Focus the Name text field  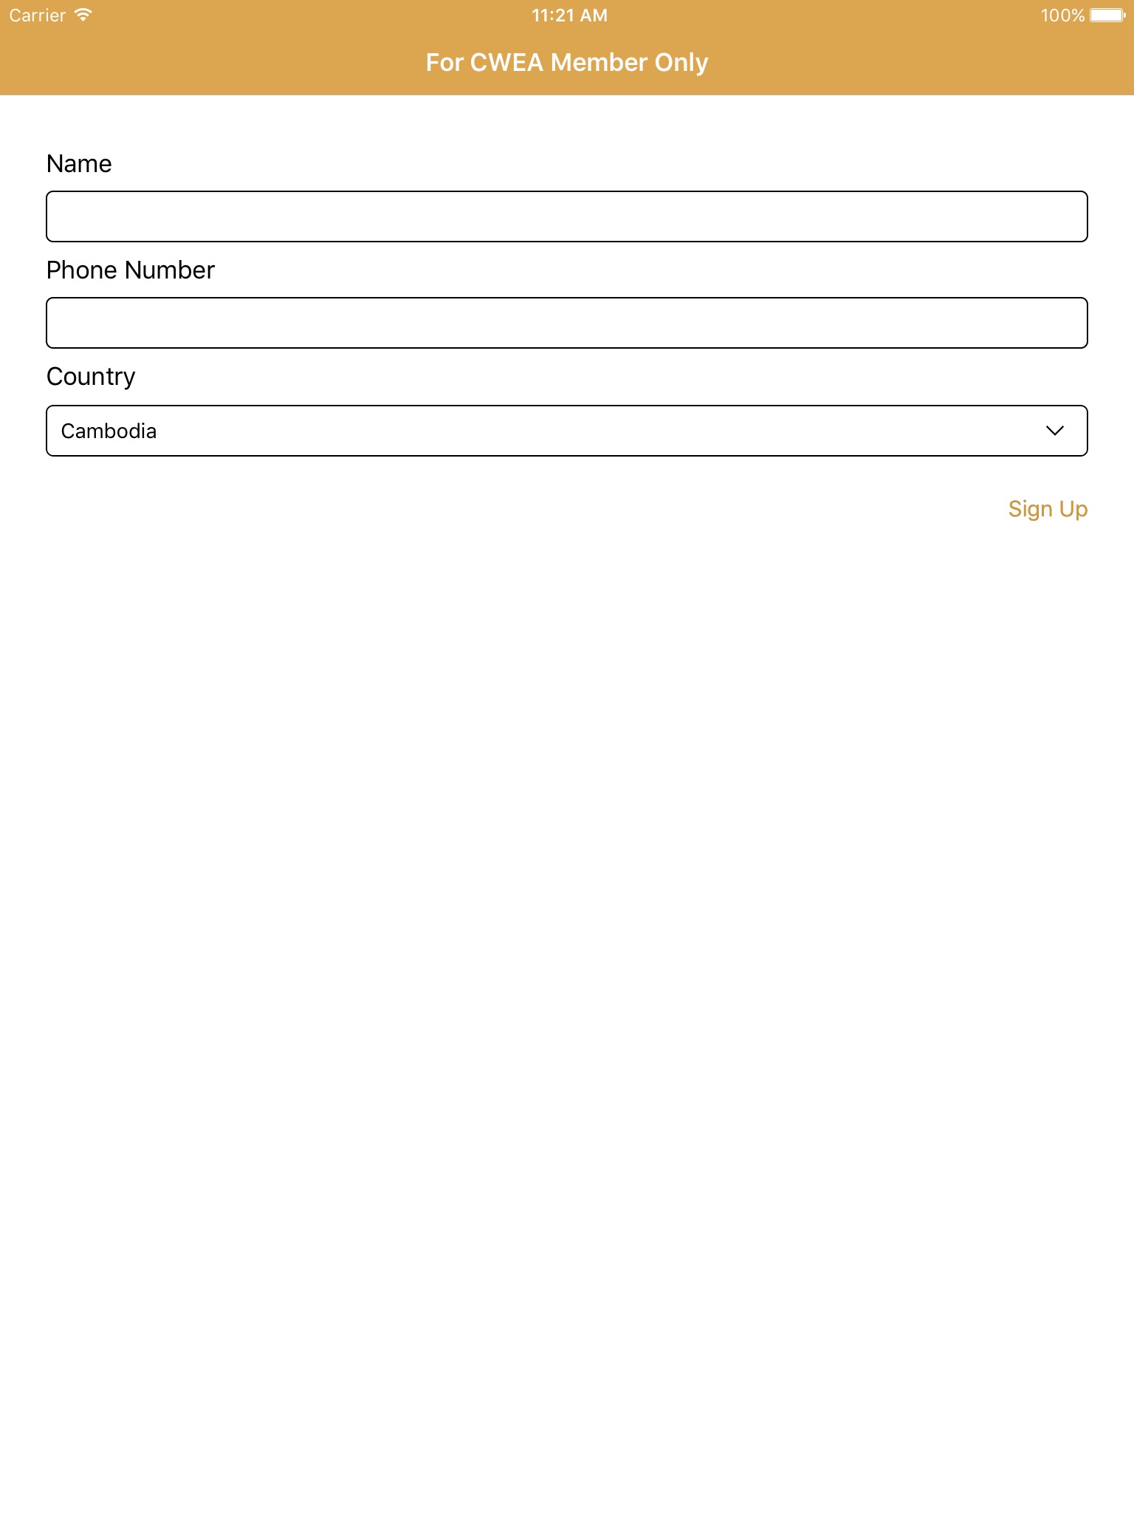(x=566, y=216)
